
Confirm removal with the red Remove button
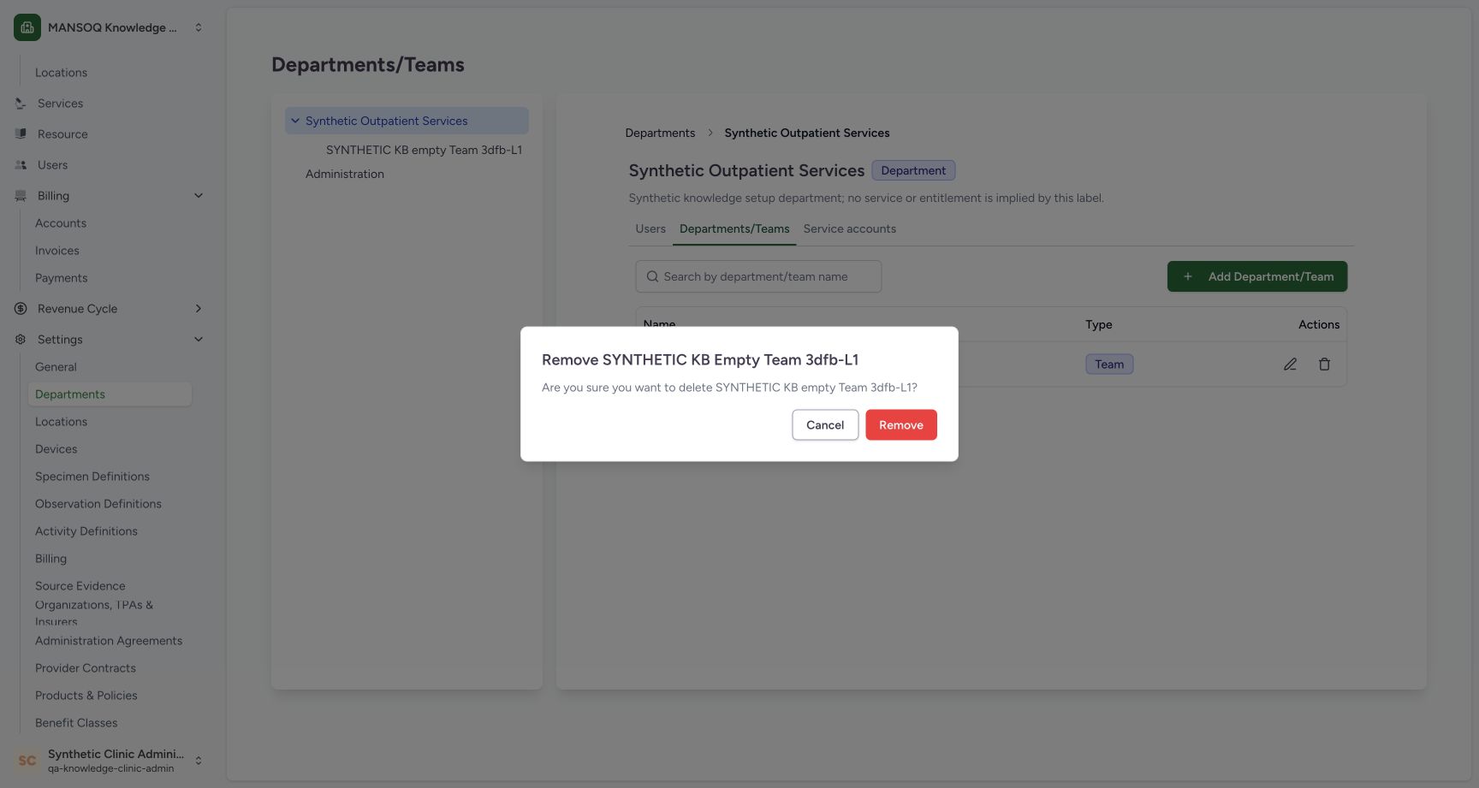click(x=900, y=425)
